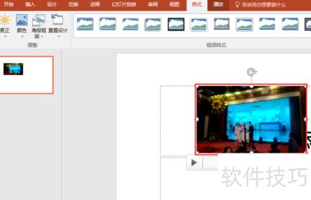The width and height of the screenshot is (311, 200).
Task: Select slide 1 thumbnail in panel
Action: coord(26,75)
